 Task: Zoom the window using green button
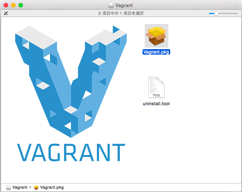tap(21, 5)
